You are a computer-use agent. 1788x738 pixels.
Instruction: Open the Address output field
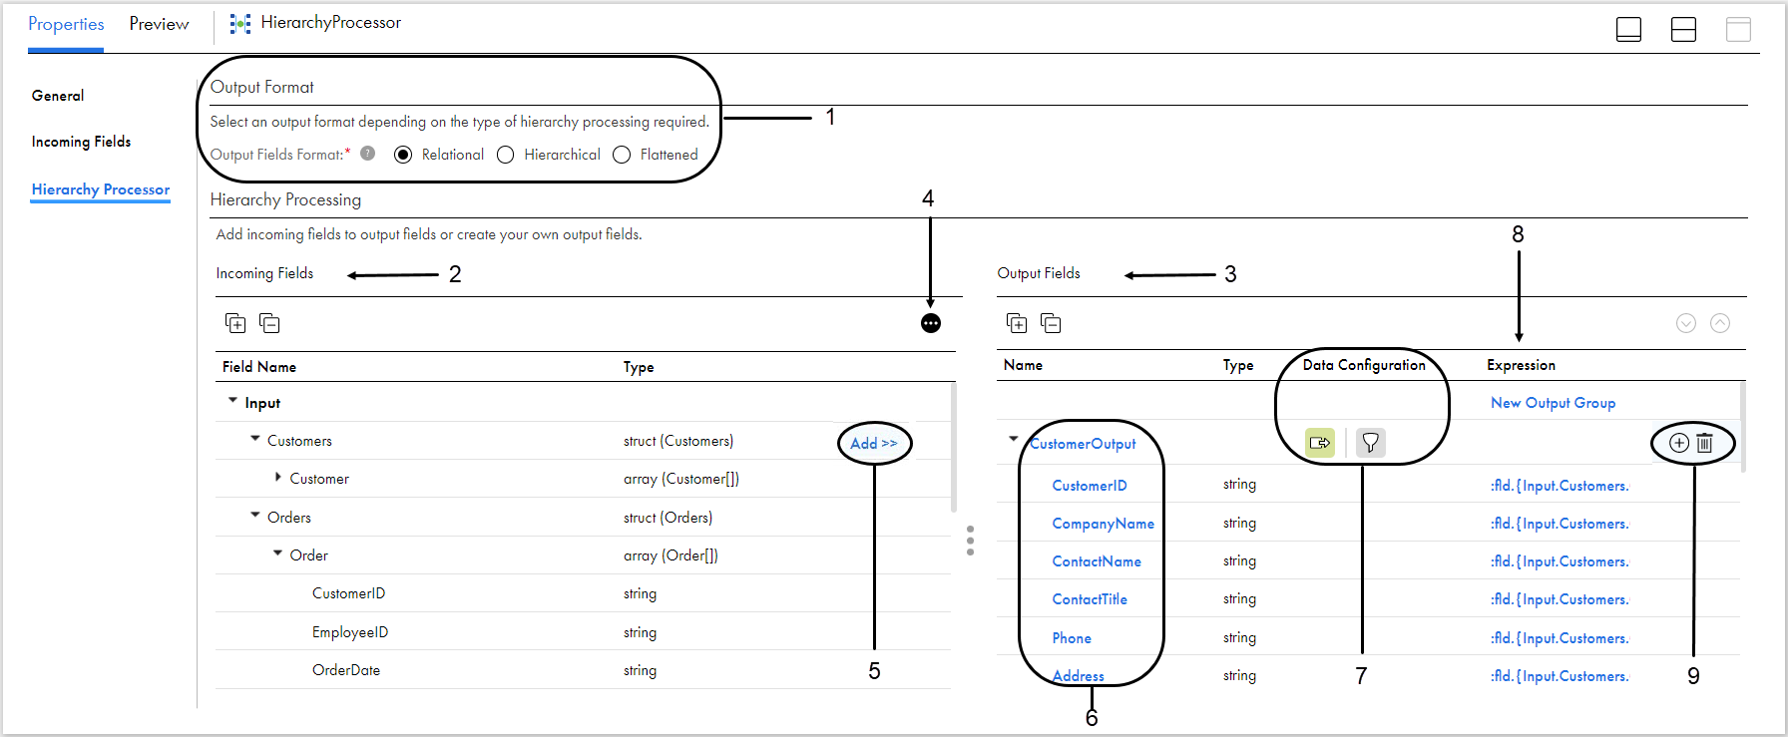pos(1079,676)
